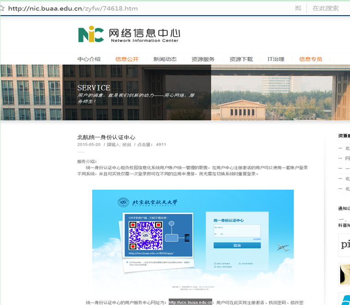This screenshot has height=305, width=350.
Task: Click the address bar showing nic.buaa.edu.cn
Action: tap(138, 8)
